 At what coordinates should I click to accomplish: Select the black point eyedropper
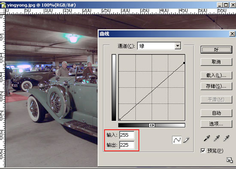pyautogui.click(x=207, y=138)
